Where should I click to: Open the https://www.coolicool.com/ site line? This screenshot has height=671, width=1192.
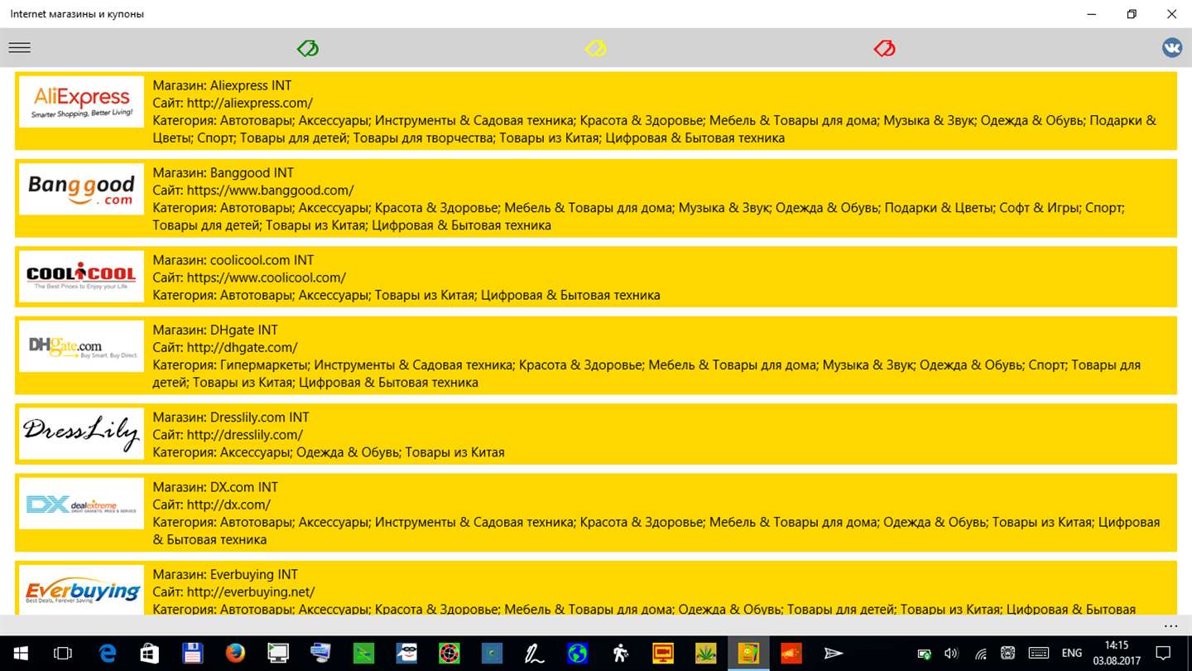[x=249, y=278]
